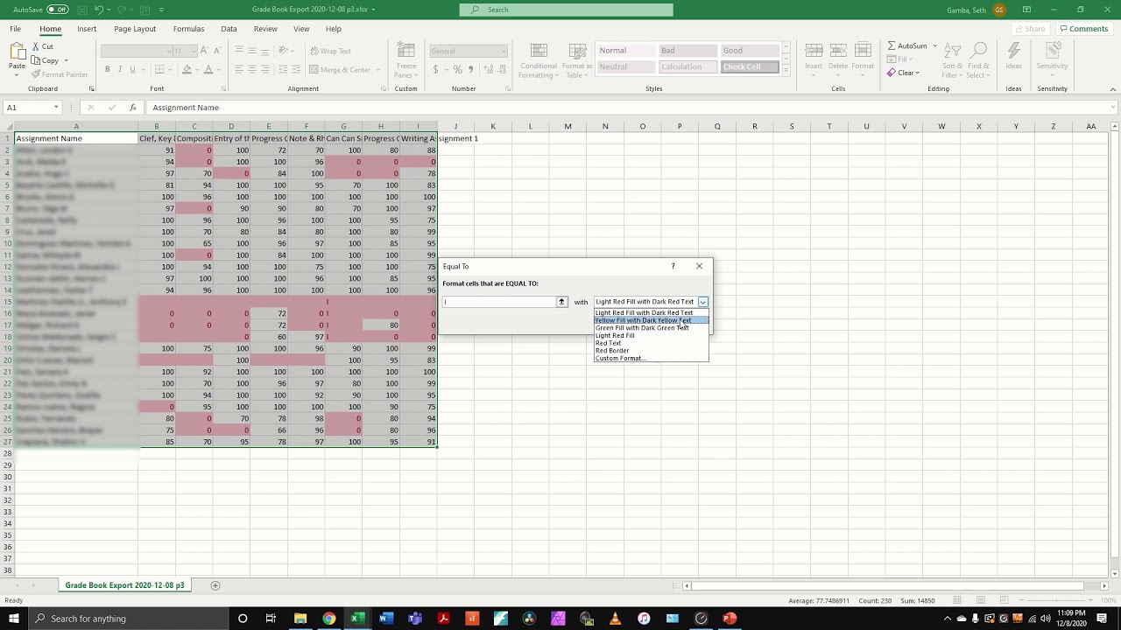Click the Font Color icon

click(x=208, y=70)
